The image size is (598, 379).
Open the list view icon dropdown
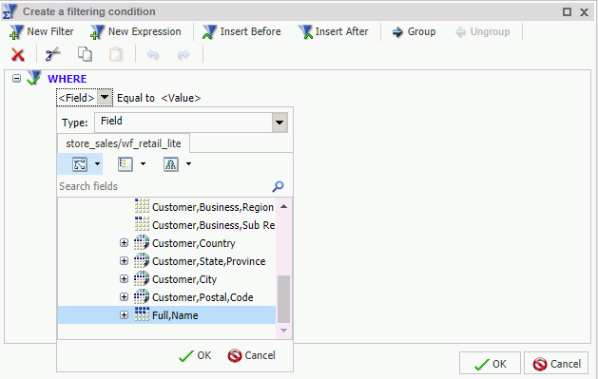click(x=143, y=164)
